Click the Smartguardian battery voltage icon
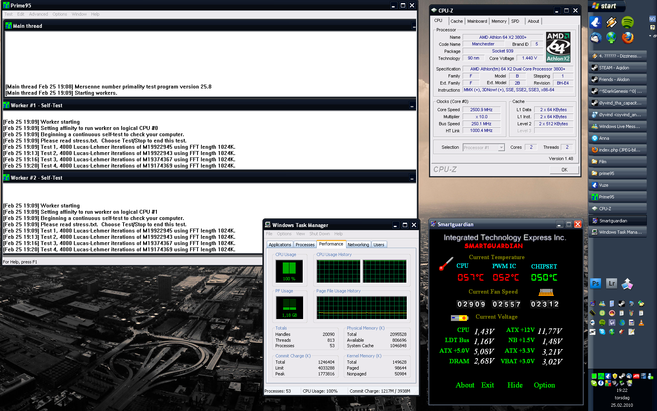Image resolution: width=657 pixels, height=411 pixels. pos(460,318)
